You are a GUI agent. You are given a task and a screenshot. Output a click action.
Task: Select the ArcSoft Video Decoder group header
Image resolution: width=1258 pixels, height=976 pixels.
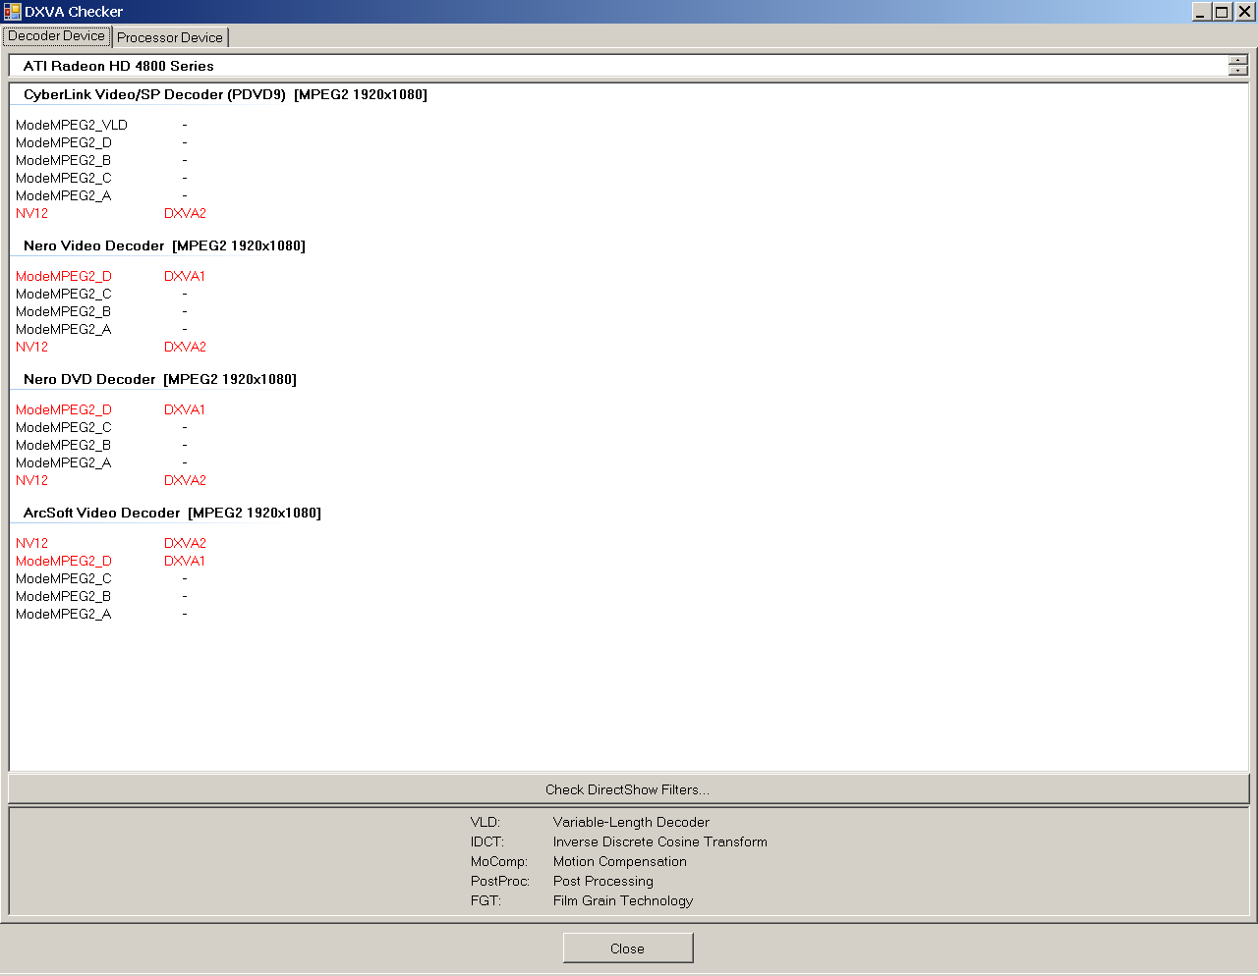[x=173, y=514]
